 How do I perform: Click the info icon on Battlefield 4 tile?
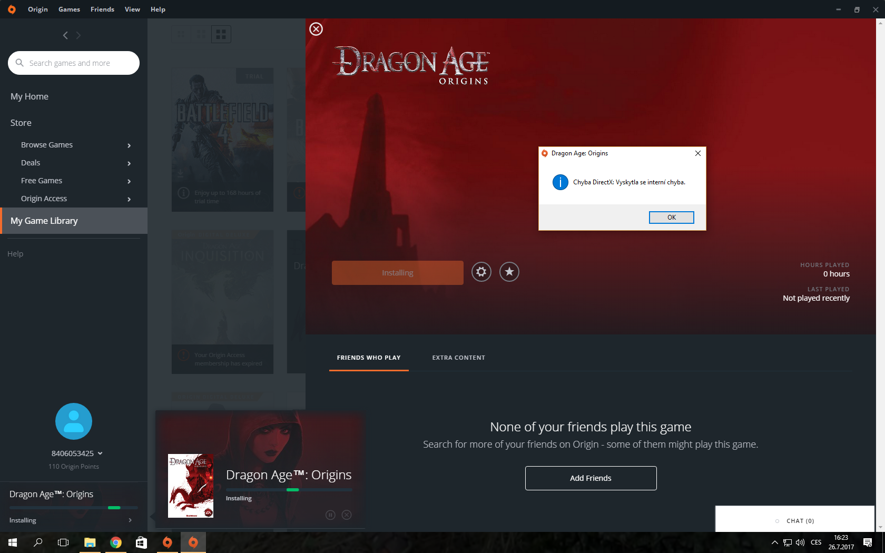(x=183, y=193)
